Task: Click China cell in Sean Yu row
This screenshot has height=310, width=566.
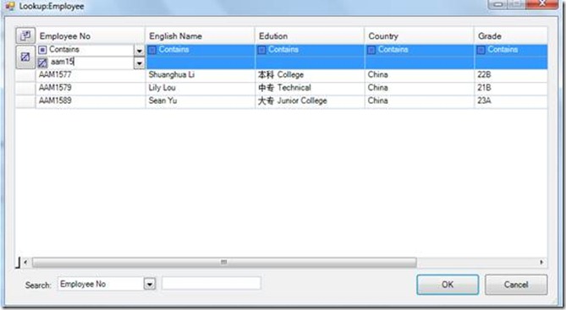Action: point(420,101)
